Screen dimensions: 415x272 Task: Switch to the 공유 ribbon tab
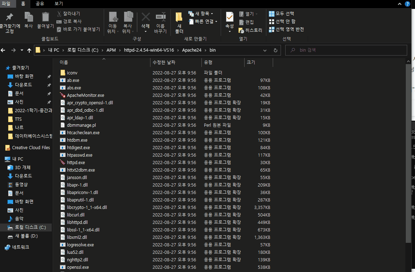pos(40,4)
